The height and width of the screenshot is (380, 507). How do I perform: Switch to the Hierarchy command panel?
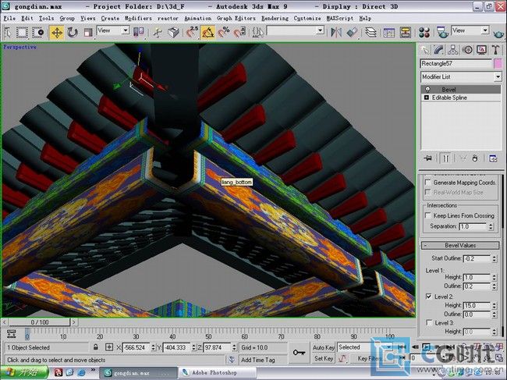click(x=453, y=50)
